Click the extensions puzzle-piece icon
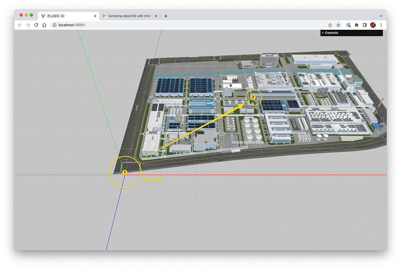The image size is (401, 269). click(356, 25)
